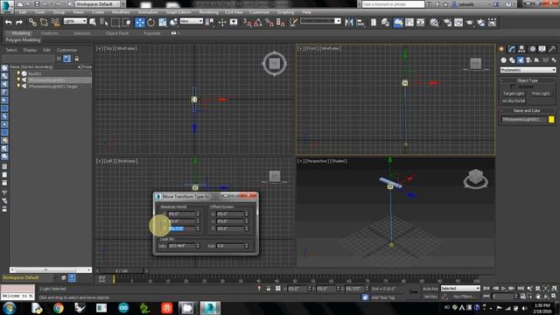Screen dimensions: 560x315
Task: Open the Rendering menu
Action: click(208, 12)
